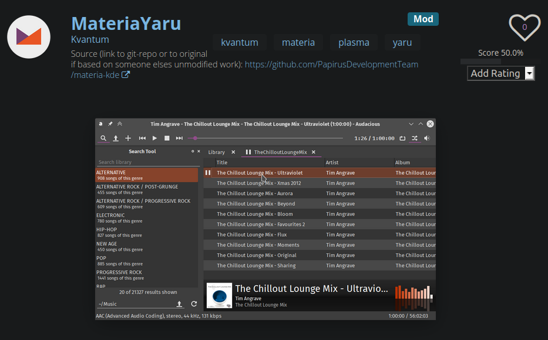
Task: Select the NEW AGE genre
Action: pyautogui.click(x=146, y=247)
